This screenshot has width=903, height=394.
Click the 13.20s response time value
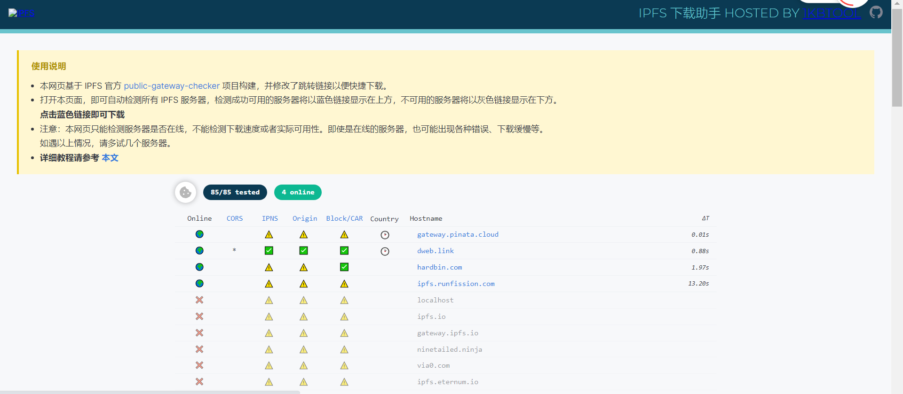698,284
